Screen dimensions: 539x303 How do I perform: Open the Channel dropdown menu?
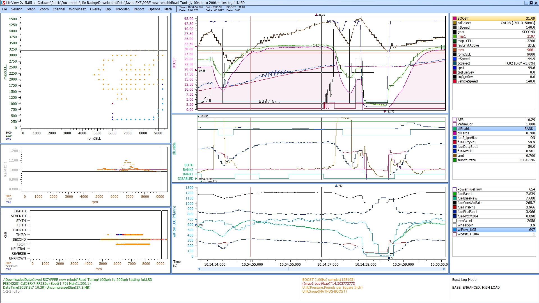[x=59, y=9]
